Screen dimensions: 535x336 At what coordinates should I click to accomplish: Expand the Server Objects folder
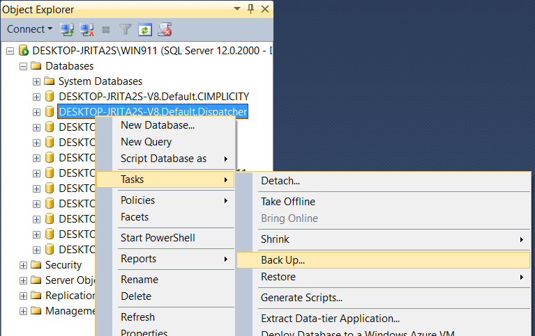23,281
